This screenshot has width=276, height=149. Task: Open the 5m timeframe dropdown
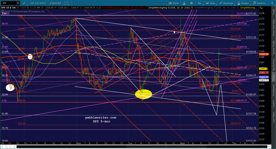pos(199,3)
